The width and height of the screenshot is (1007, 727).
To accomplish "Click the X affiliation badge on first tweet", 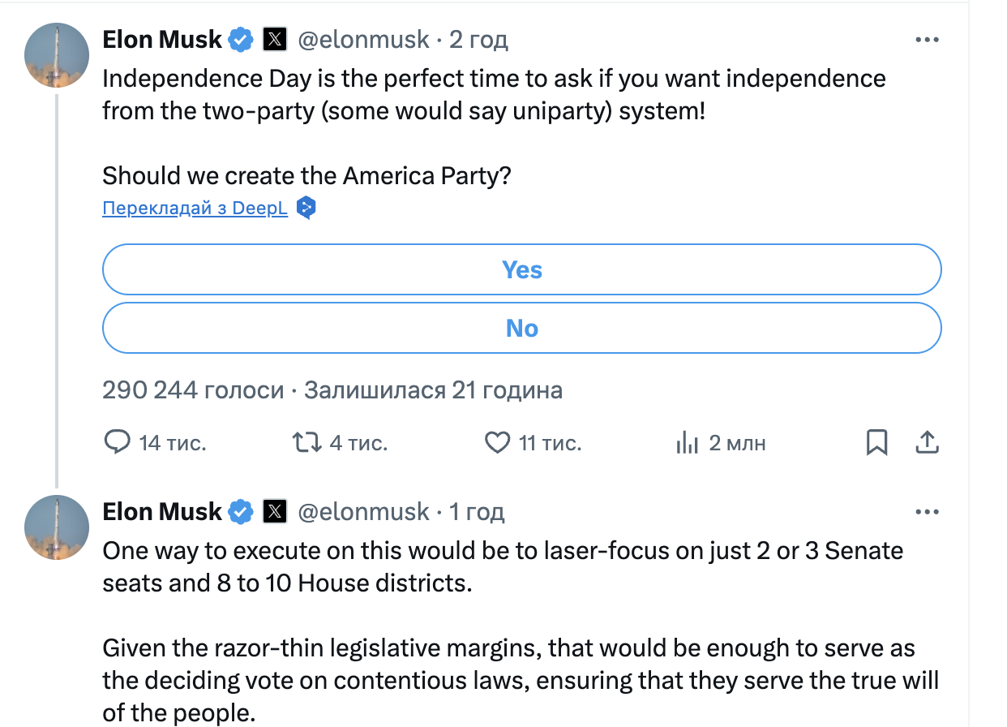I will tap(276, 39).
